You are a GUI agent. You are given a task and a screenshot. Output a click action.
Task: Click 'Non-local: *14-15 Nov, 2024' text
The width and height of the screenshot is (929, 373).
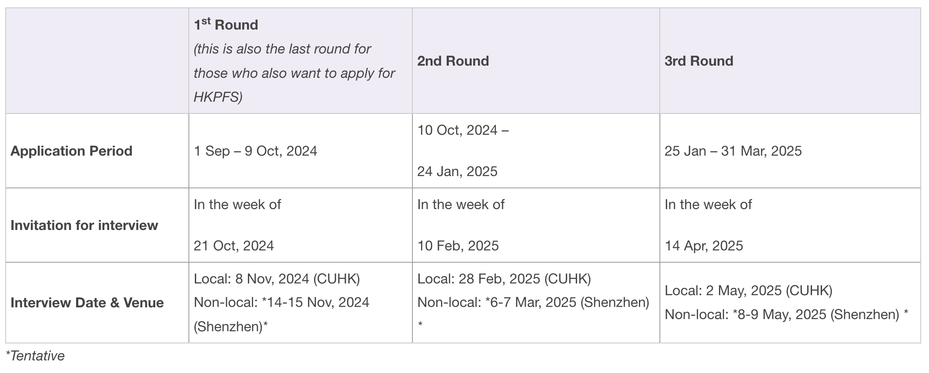coord(281,302)
